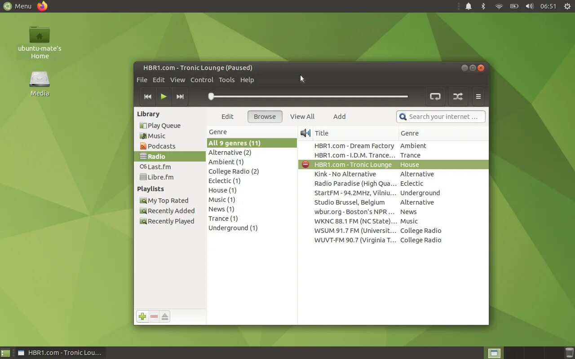Sort stations by the Title column header

[355, 133]
